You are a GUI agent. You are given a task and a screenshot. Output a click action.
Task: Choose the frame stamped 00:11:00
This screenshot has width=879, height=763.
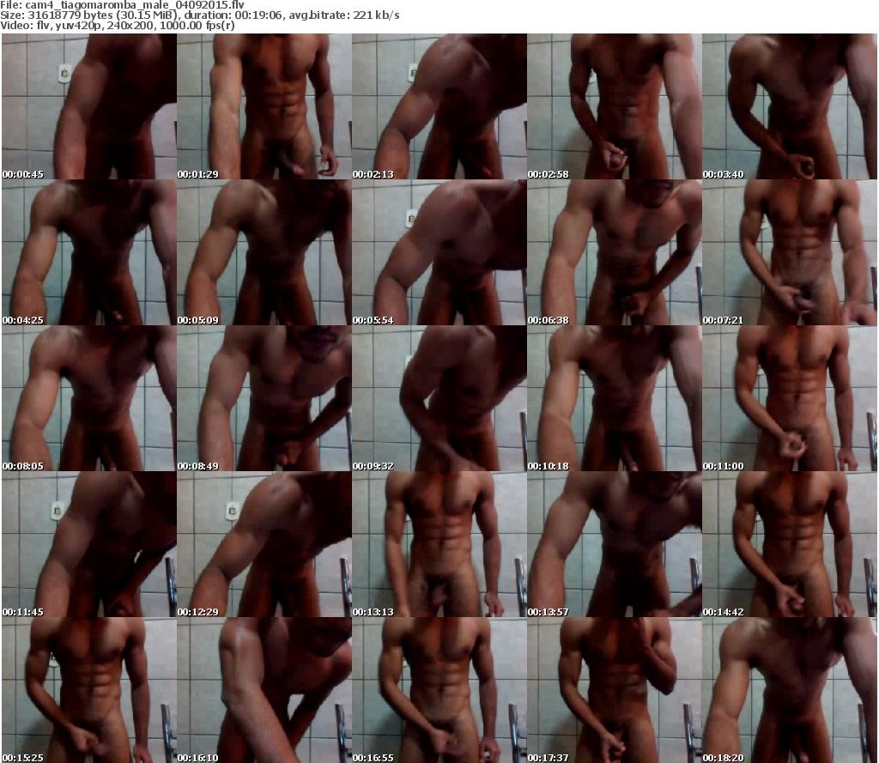pyautogui.click(x=790, y=398)
